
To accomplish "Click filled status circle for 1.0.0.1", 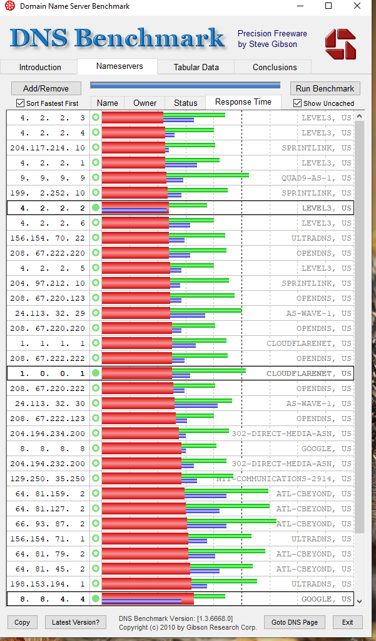I will coord(96,373).
